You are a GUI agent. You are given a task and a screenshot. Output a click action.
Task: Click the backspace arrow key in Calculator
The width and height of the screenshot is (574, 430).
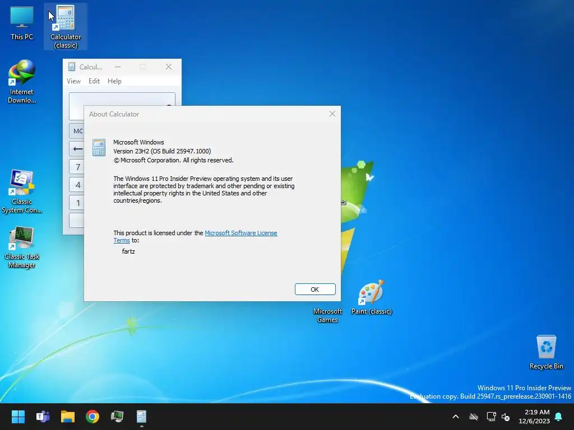pos(77,149)
